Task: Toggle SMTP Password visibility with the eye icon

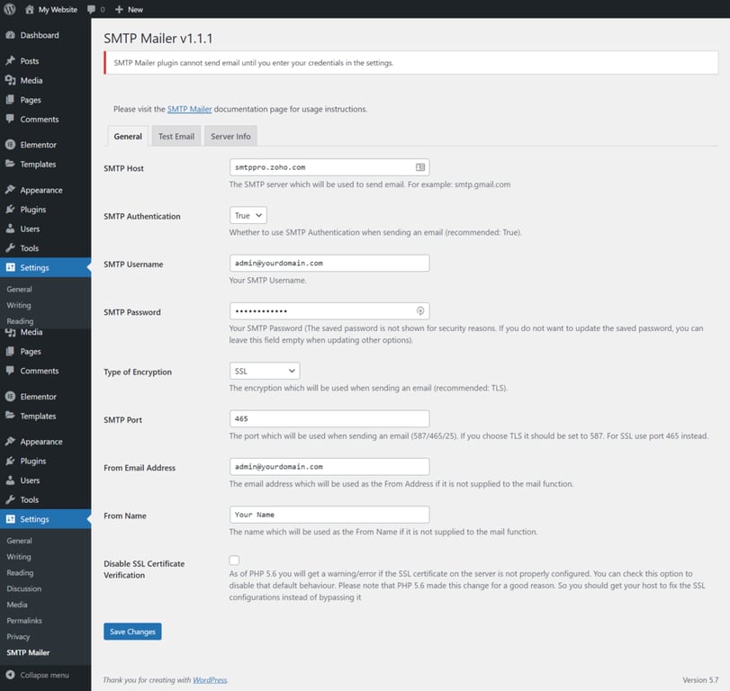Action: (x=419, y=310)
